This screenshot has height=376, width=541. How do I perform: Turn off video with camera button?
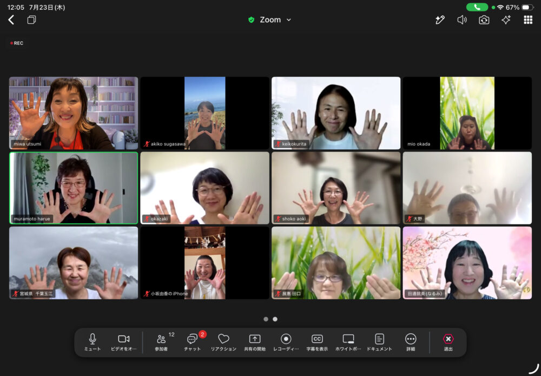tap(123, 342)
